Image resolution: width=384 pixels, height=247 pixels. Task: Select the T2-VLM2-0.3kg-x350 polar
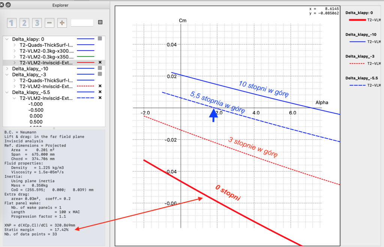(x=46, y=57)
